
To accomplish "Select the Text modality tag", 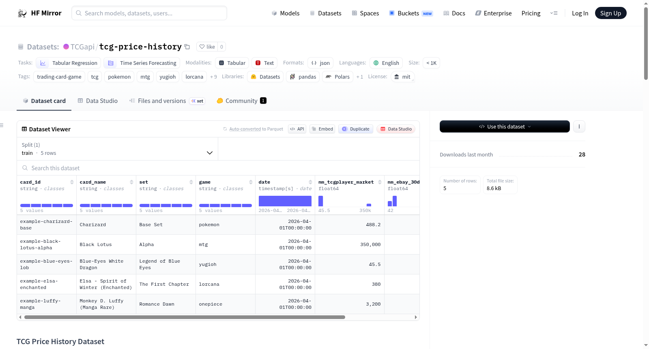I will point(264,63).
